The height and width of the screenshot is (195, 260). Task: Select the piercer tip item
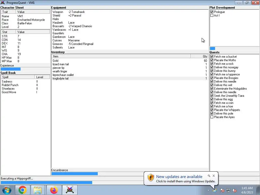130,68
